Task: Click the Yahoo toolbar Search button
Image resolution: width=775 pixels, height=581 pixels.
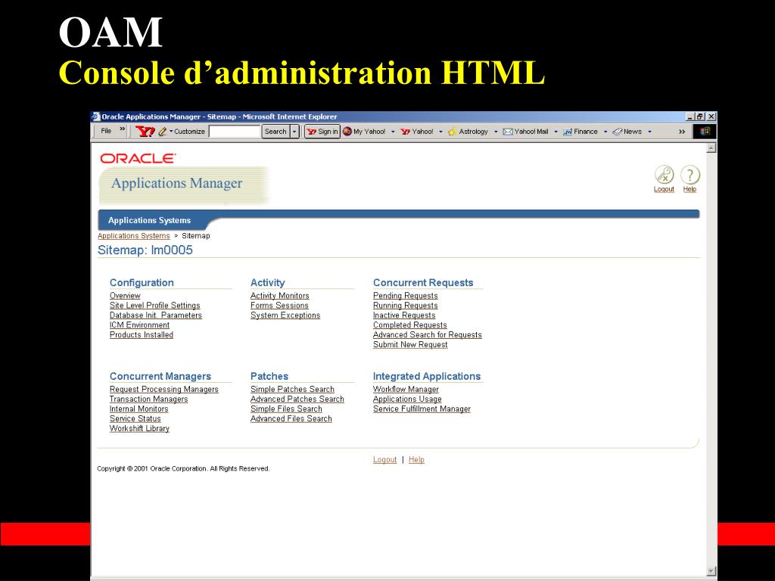Action: pos(275,132)
